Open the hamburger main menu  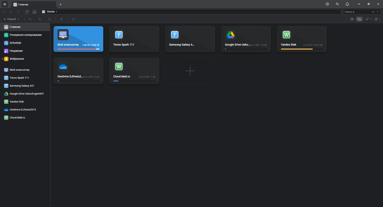click(x=5, y=4)
